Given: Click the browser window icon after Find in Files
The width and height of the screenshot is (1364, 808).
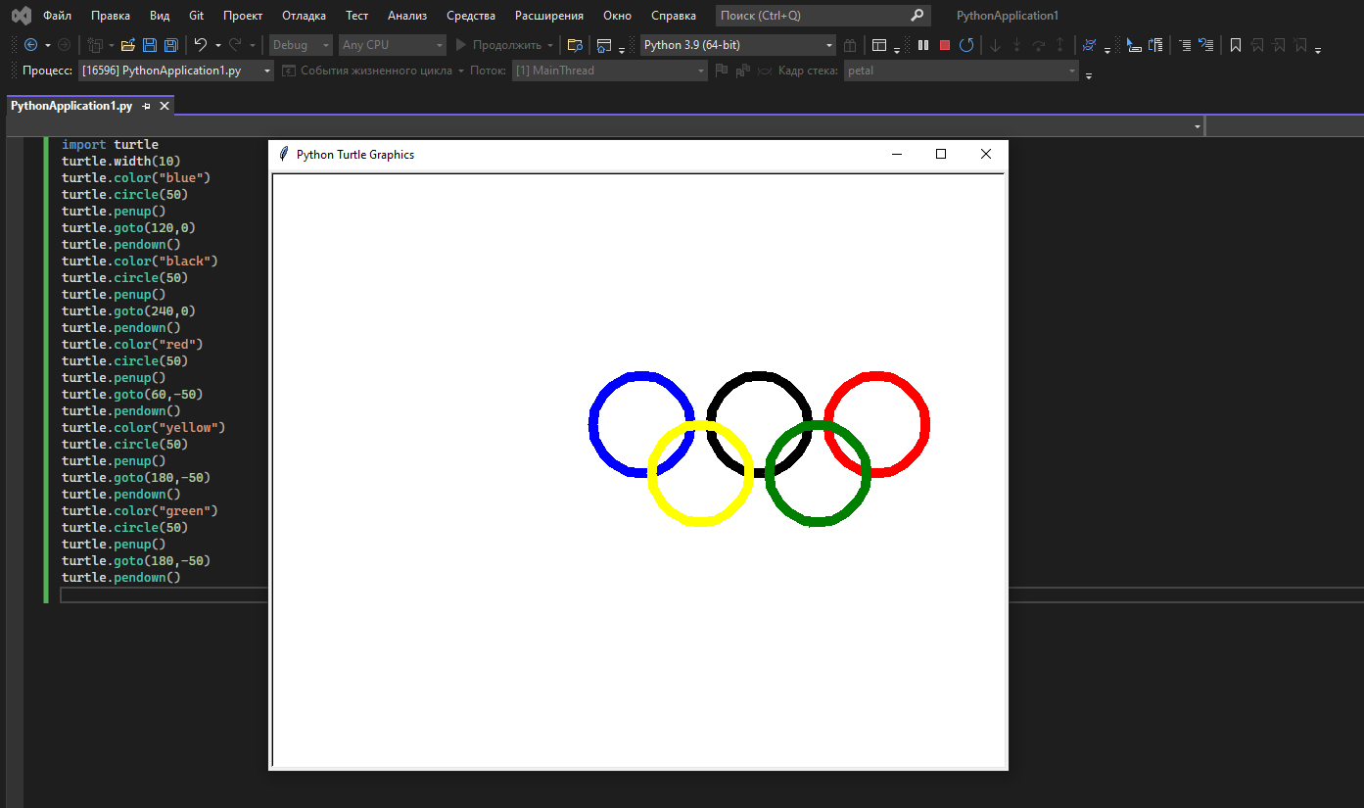Looking at the screenshot, I should click(604, 45).
